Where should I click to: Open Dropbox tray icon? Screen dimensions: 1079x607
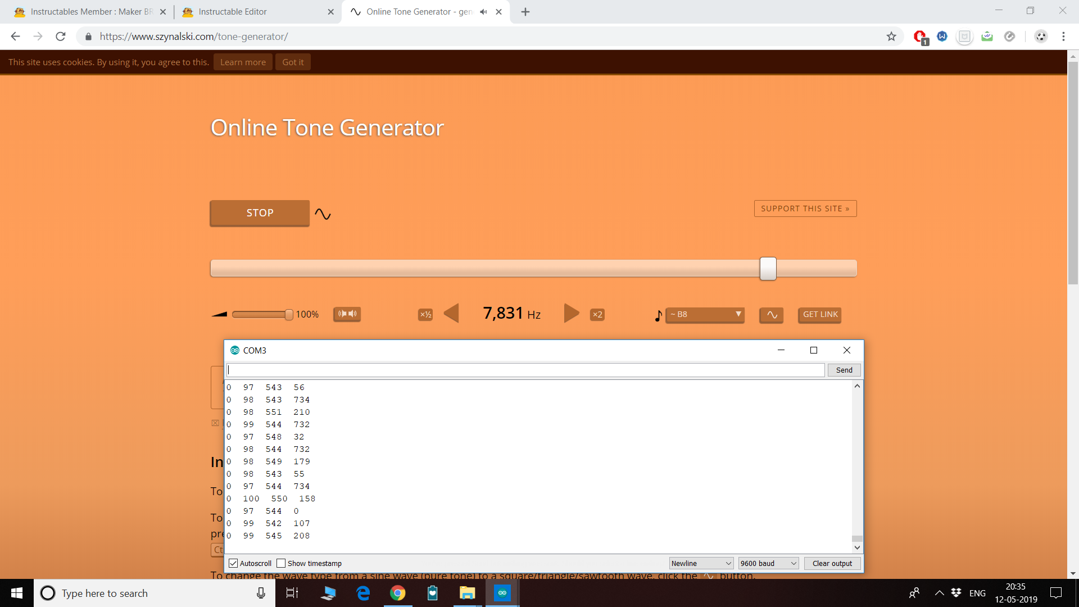pos(956,592)
